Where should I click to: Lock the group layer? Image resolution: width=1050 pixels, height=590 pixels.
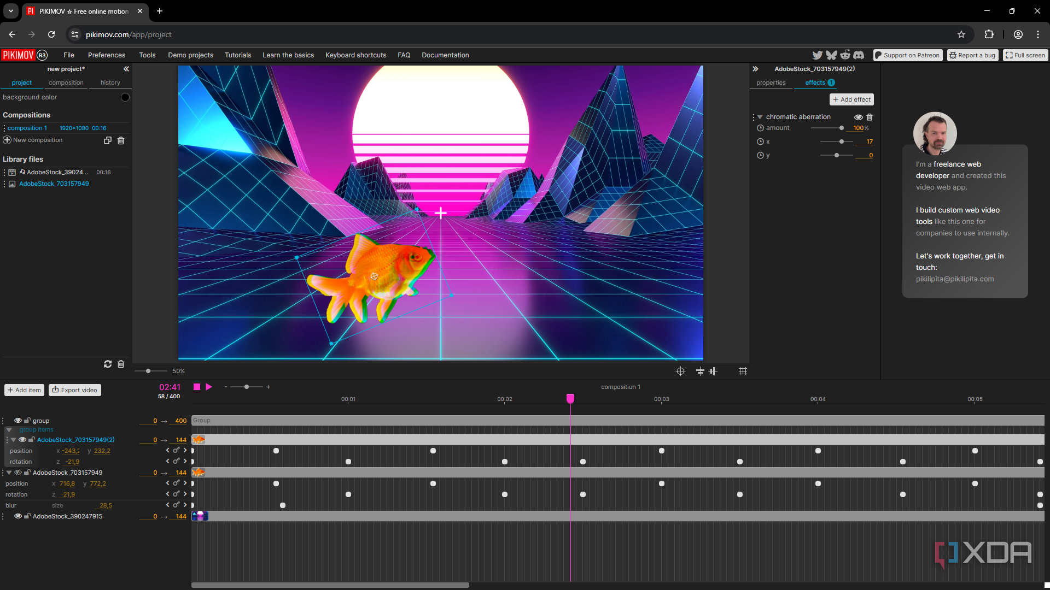[x=27, y=421]
